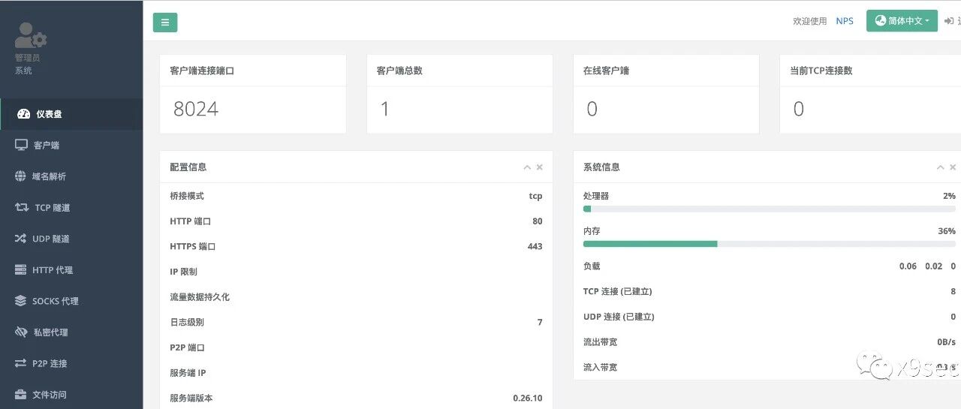Open SOCKS 代理 page
The width and height of the screenshot is (961, 409).
click(x=71, y=301)
